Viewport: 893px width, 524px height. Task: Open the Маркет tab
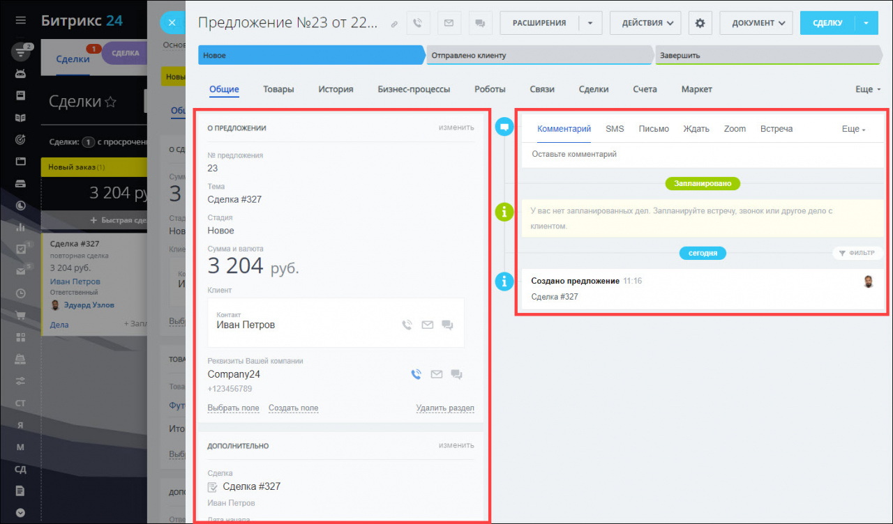(x=697, y=89)
